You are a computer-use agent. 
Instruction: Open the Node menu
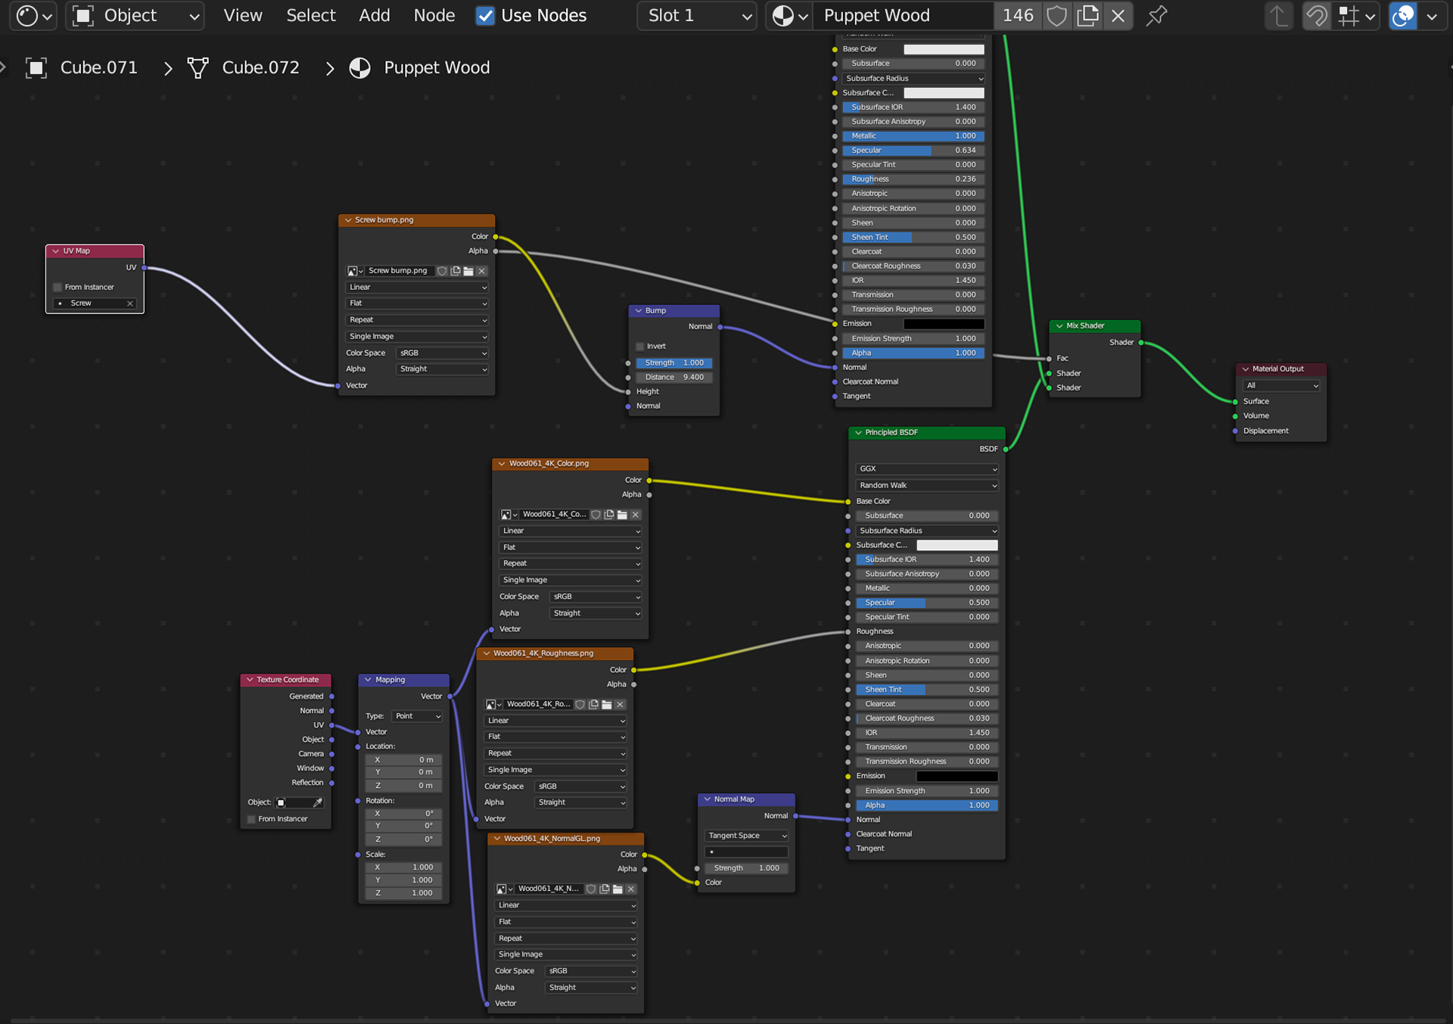tap(434, 15)
